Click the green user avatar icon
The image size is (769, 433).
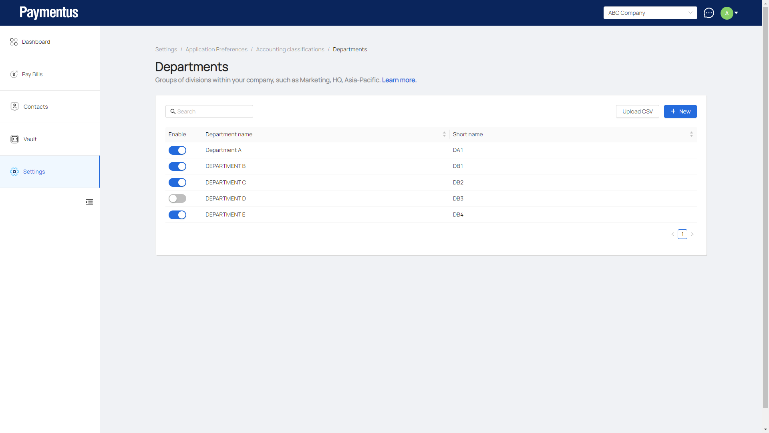(727, 13)
